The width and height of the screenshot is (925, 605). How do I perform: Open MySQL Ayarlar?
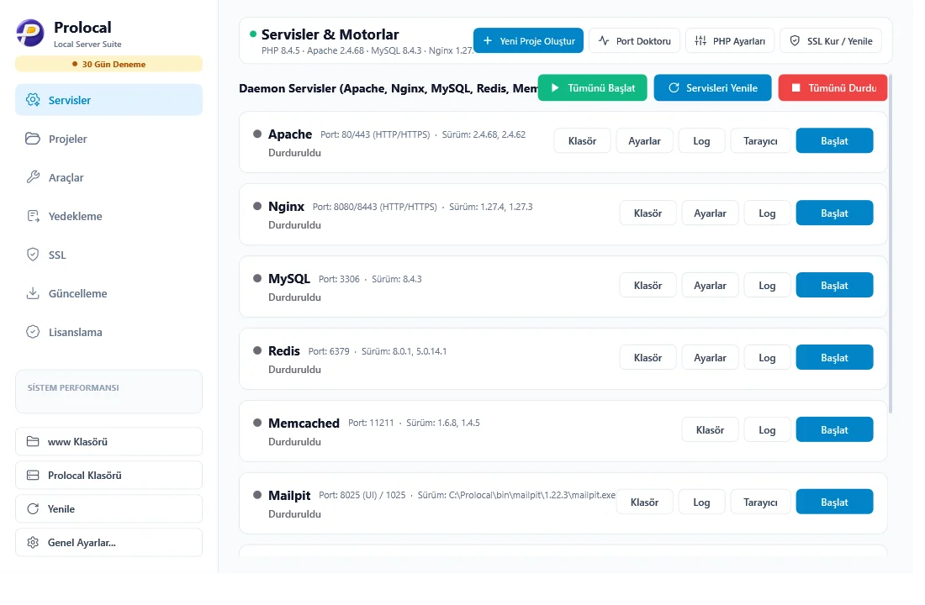pyautogui.click(x=711, y=286)
